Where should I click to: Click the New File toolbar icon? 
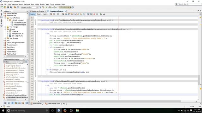pyautogui.click(x=2, y=7)
